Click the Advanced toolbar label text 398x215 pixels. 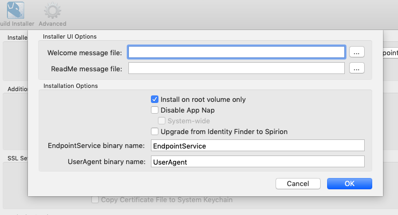53,24
